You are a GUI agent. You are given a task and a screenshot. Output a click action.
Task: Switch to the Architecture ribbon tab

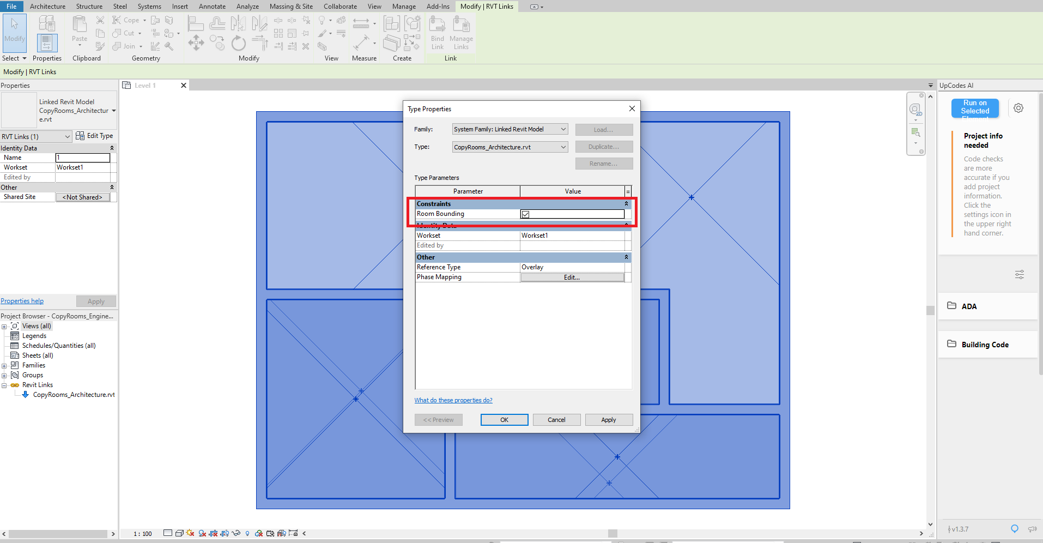tap(47, 6)
